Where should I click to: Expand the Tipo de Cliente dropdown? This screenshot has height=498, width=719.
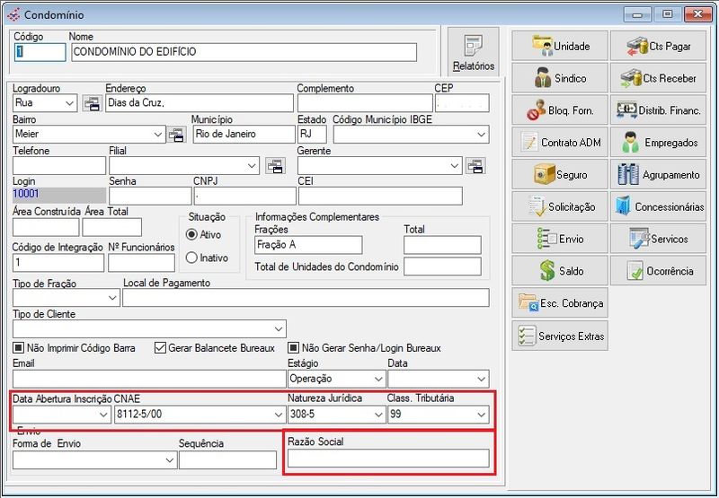click(x=279, y=329)
